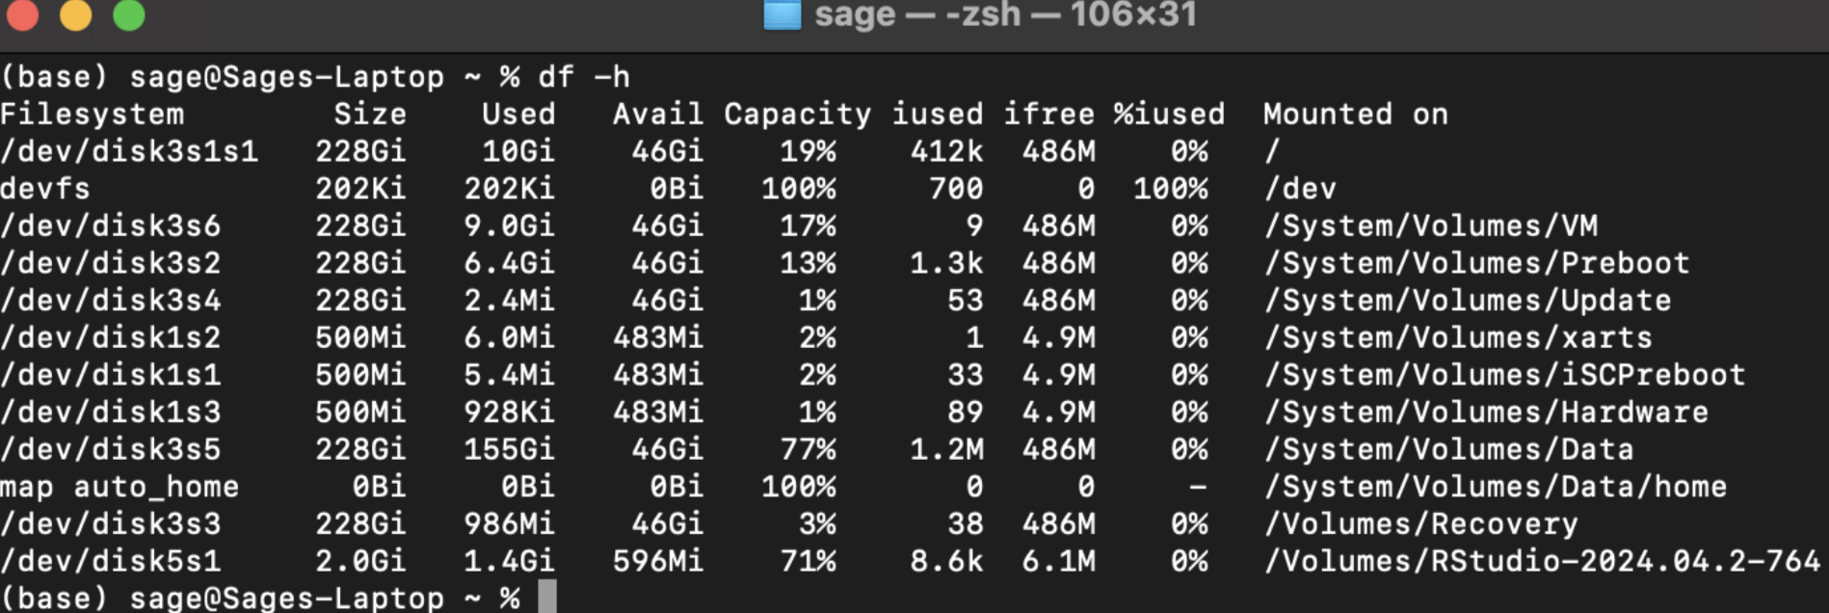This screenshot has height=613, width=1829.
Task: Click the yellow minimize window button
Action: click(75, 14)
